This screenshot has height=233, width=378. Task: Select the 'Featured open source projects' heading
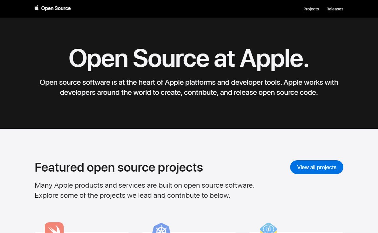pos(119,167)
